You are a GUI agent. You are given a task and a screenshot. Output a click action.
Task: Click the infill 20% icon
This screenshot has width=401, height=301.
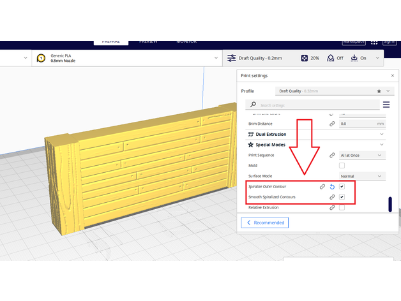pyautogui.click(x=305, y=58)
